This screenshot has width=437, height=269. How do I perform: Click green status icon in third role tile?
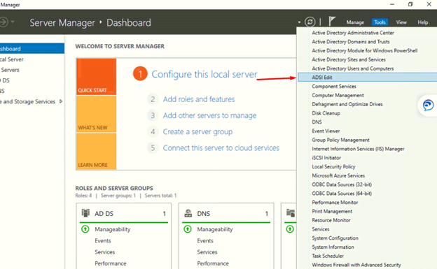(290, 229)
